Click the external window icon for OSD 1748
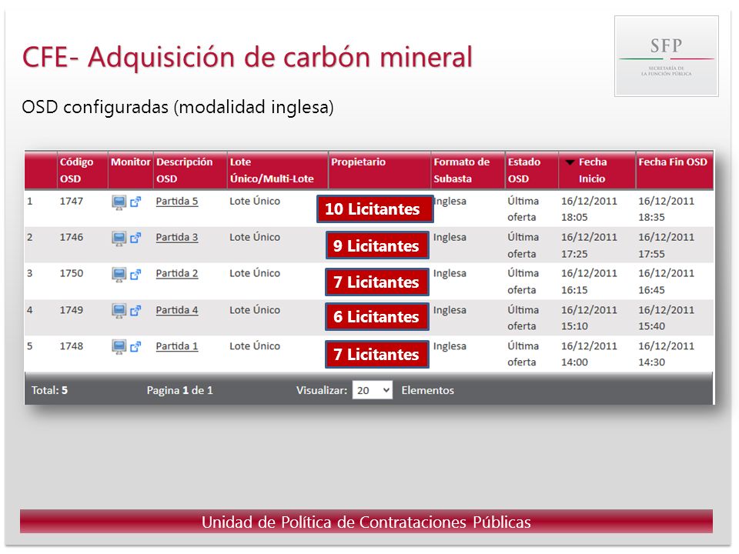 135,347
